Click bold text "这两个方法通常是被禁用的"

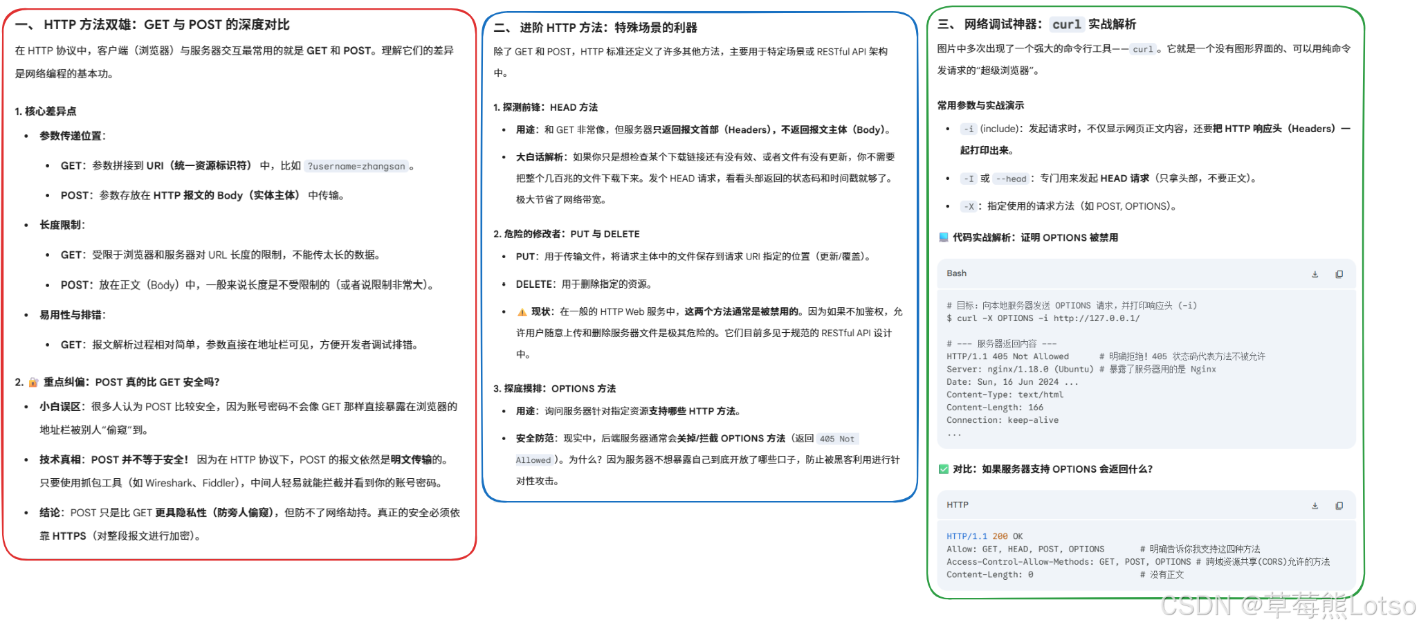[x=742, y=312]
